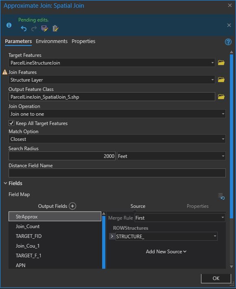Switch to the Environments tab
Image resolution: width=236 pixels, height=289 pixels.
pos(52,41)
